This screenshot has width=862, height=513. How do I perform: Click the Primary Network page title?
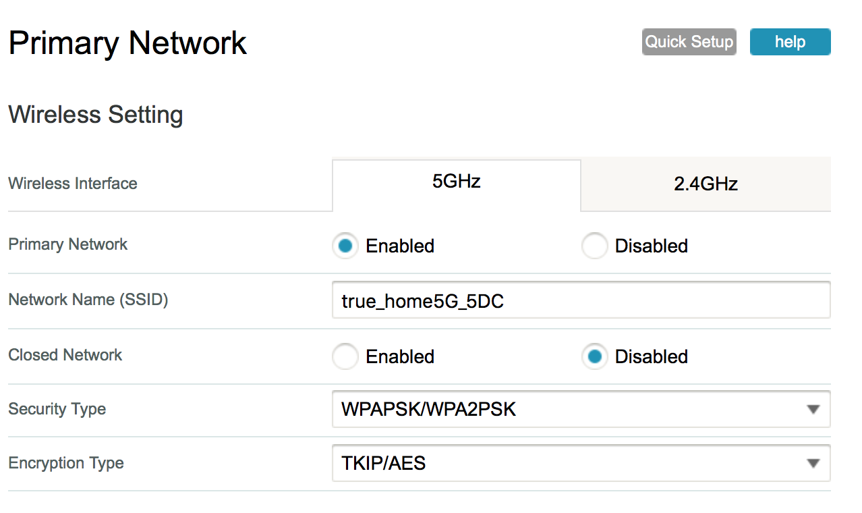[x=127, y=43]
